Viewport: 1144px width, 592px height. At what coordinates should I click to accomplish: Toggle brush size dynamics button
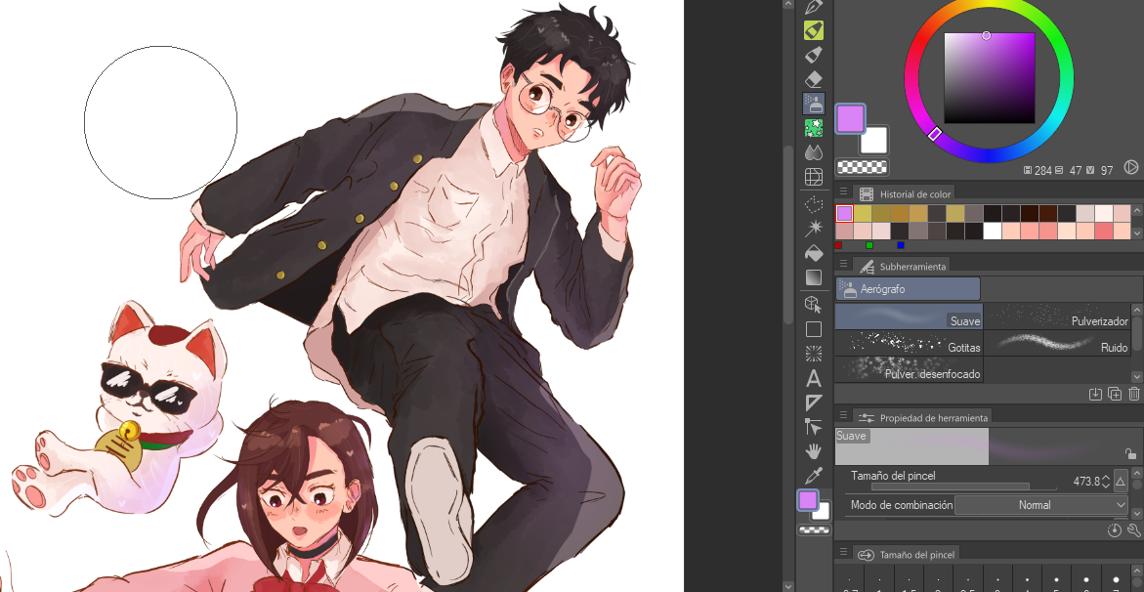click(1122, 481)
